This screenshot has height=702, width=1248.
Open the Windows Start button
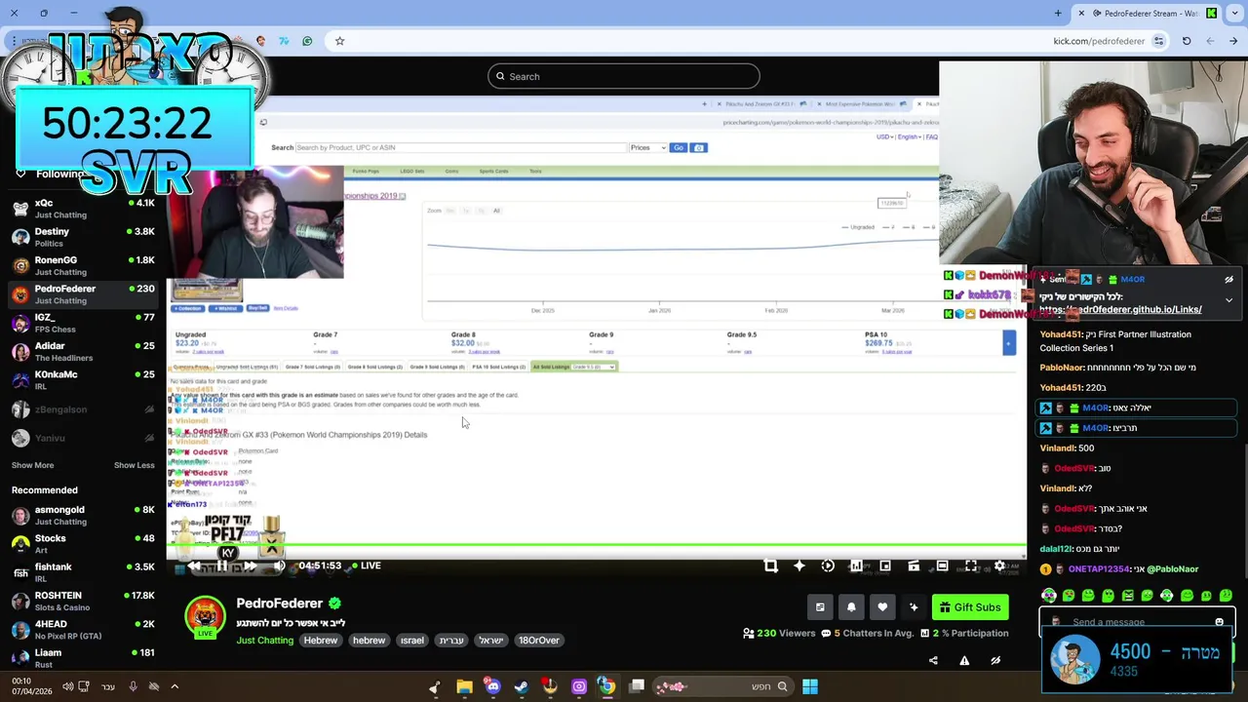point(810,686)
